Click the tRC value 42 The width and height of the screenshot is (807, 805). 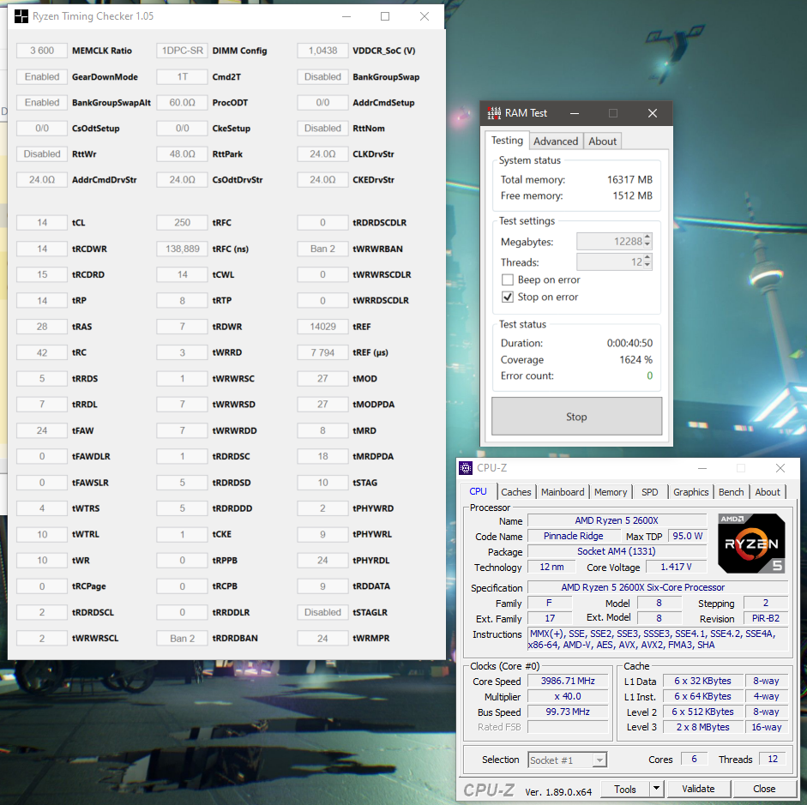click(x=42, y=353)
